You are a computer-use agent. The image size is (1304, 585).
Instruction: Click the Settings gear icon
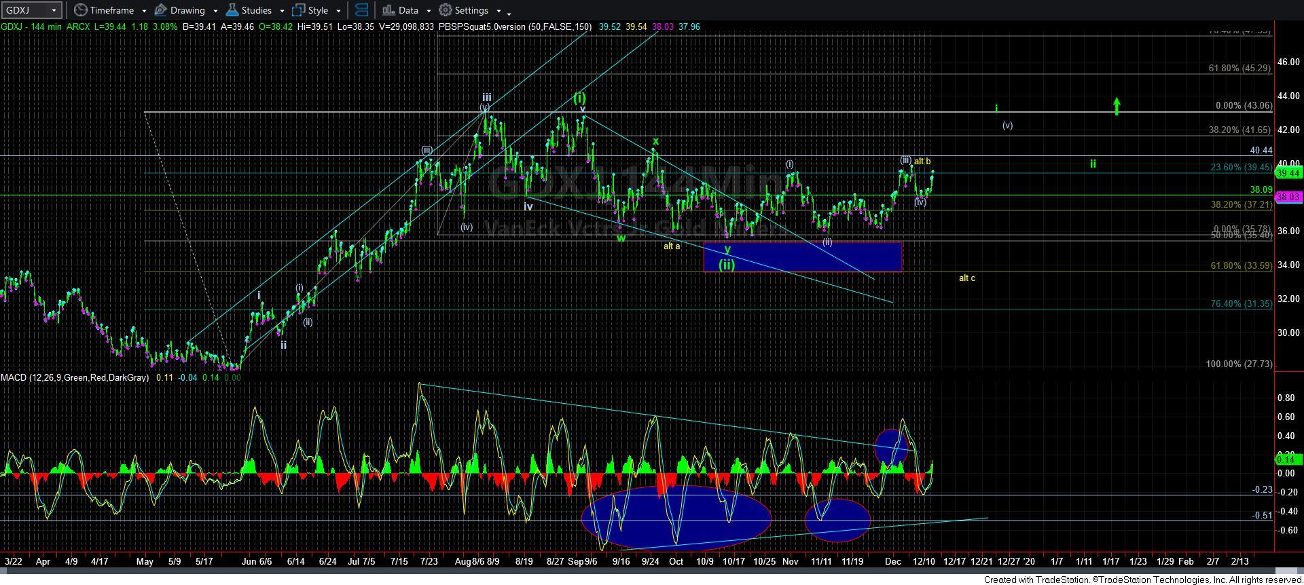(x=446, y=10)
